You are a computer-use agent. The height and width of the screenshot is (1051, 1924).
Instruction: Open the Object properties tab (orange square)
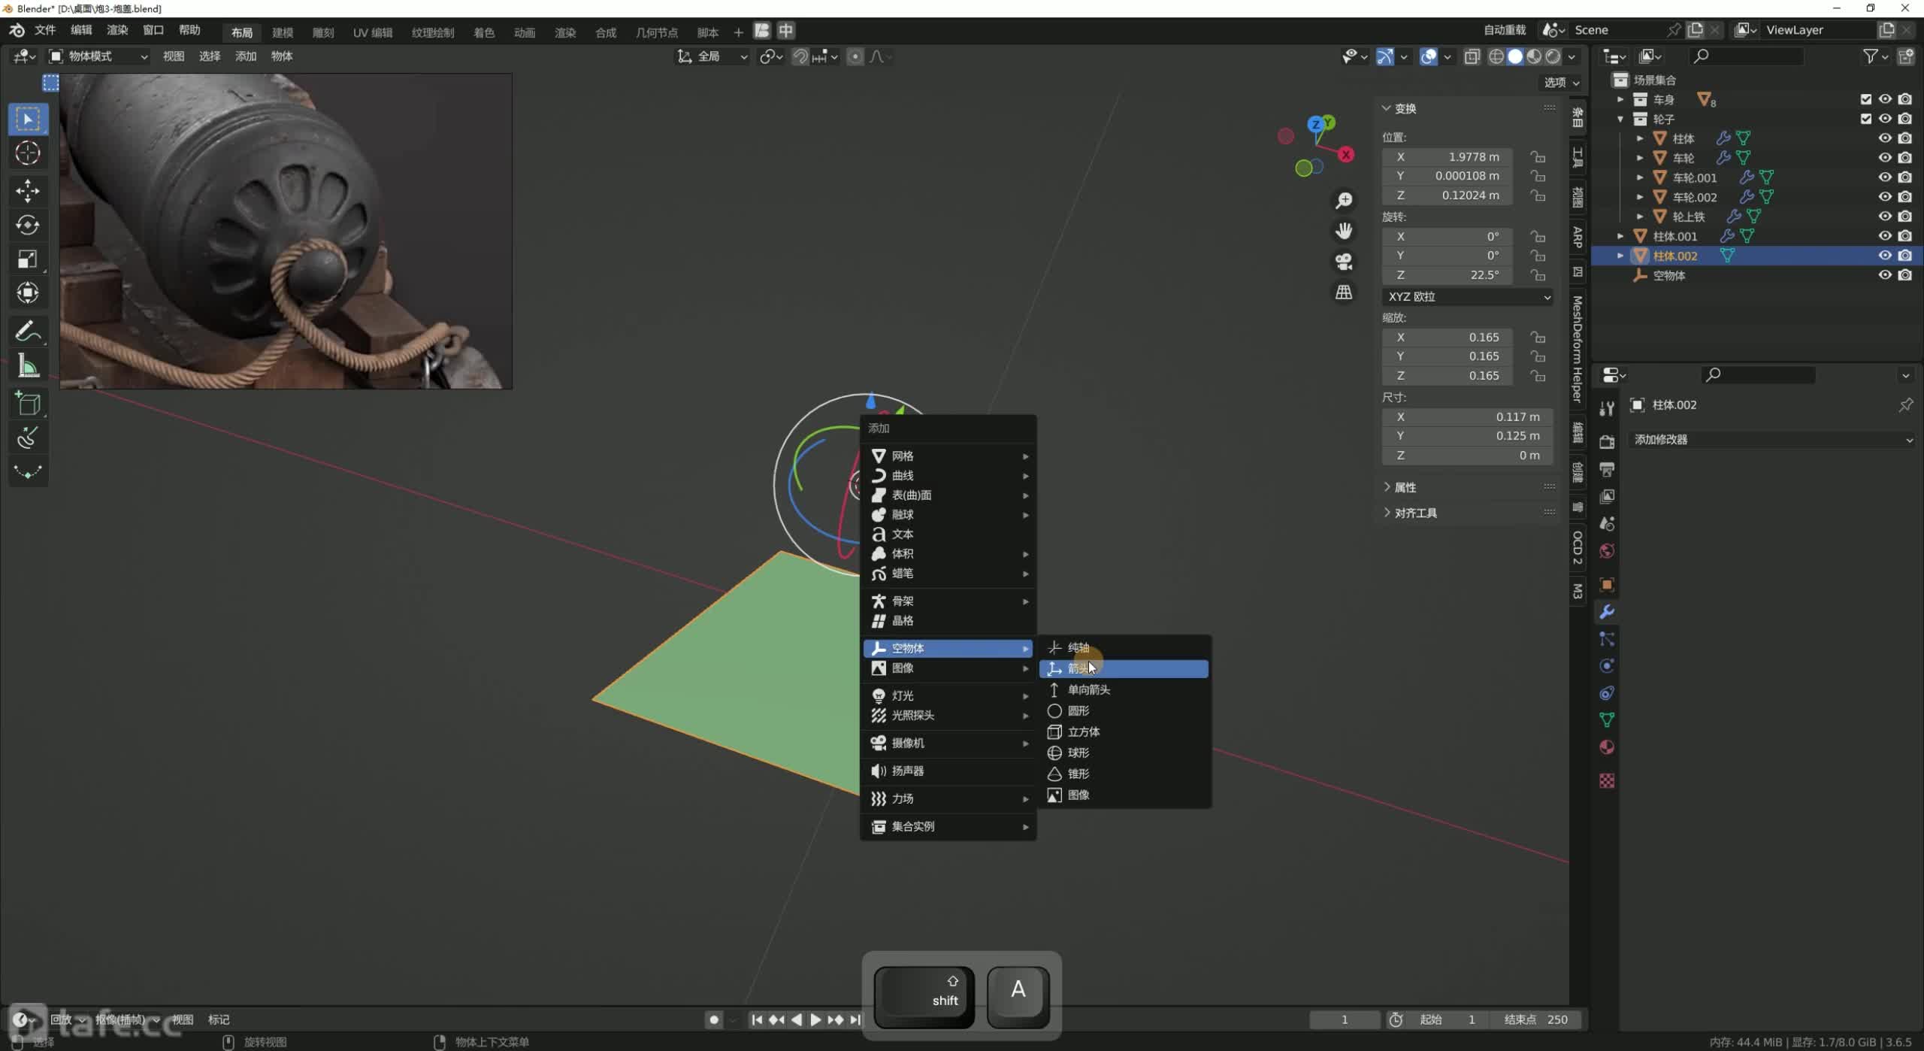pos(1607,584)
